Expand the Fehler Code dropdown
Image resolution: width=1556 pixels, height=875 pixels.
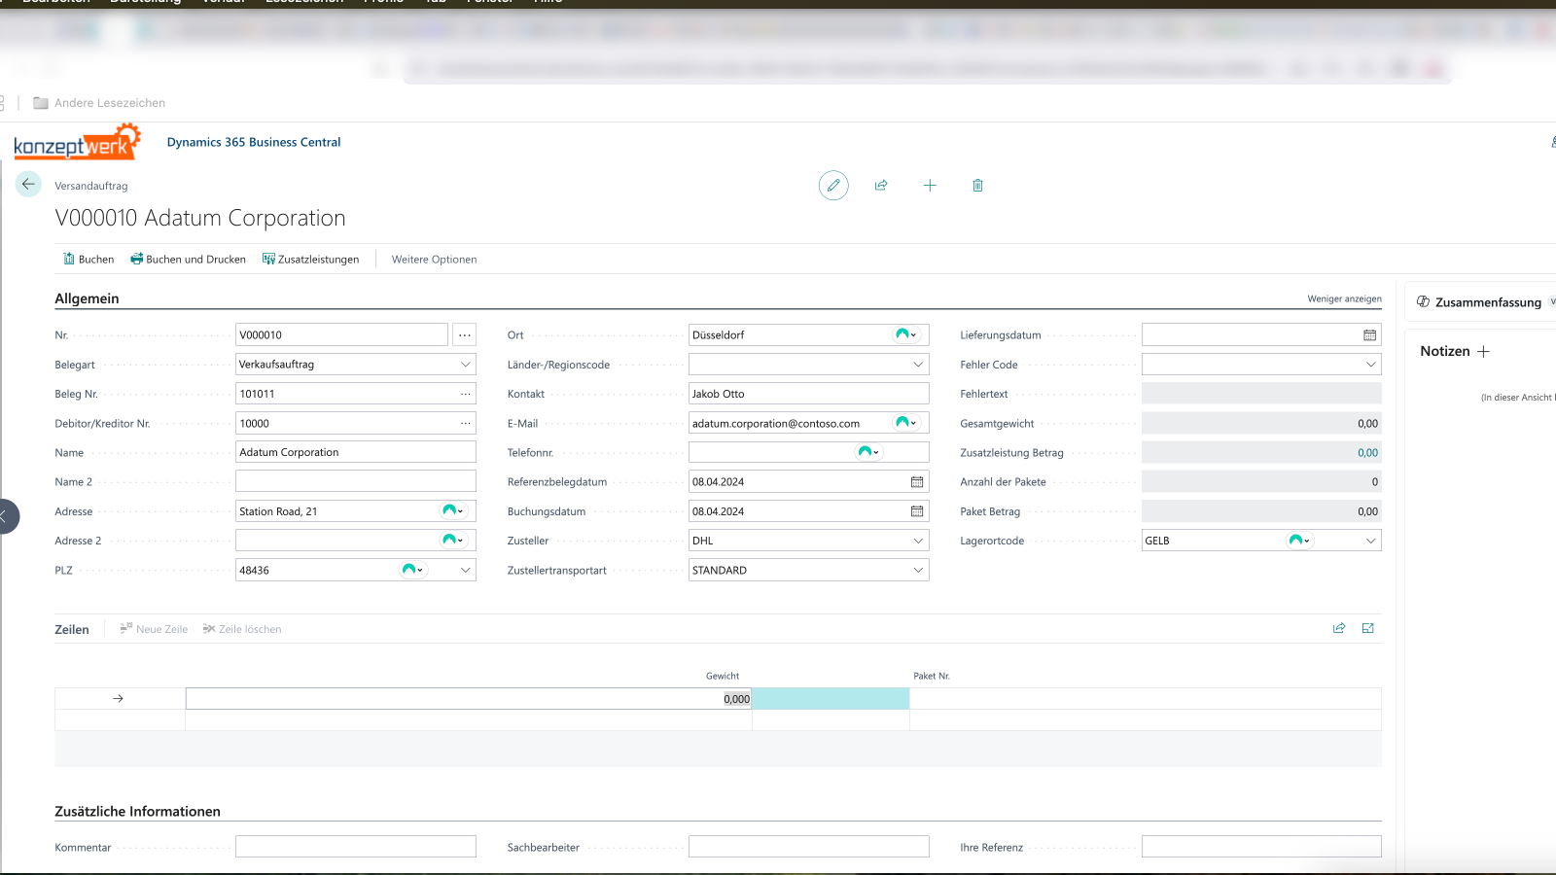[x=1370, y=365]
